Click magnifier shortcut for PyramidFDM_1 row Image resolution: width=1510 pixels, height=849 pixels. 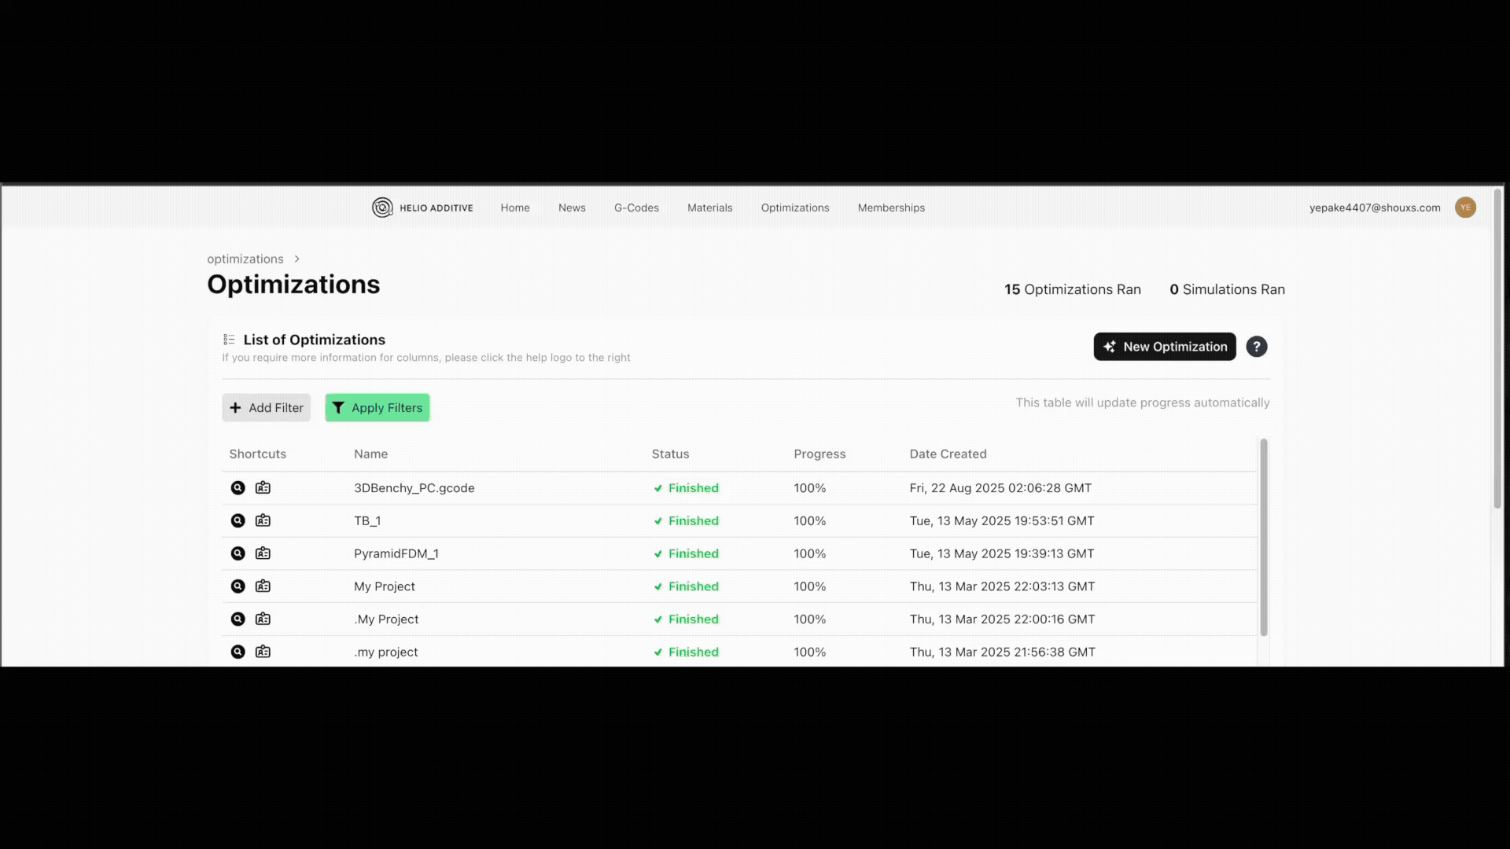pyautogui.click(x=238, y=554)
